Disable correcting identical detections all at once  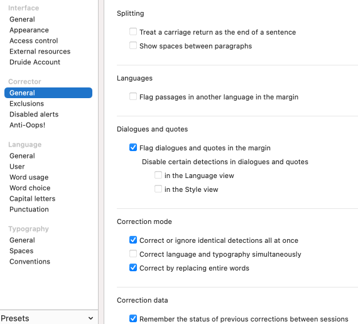point(133,240)
